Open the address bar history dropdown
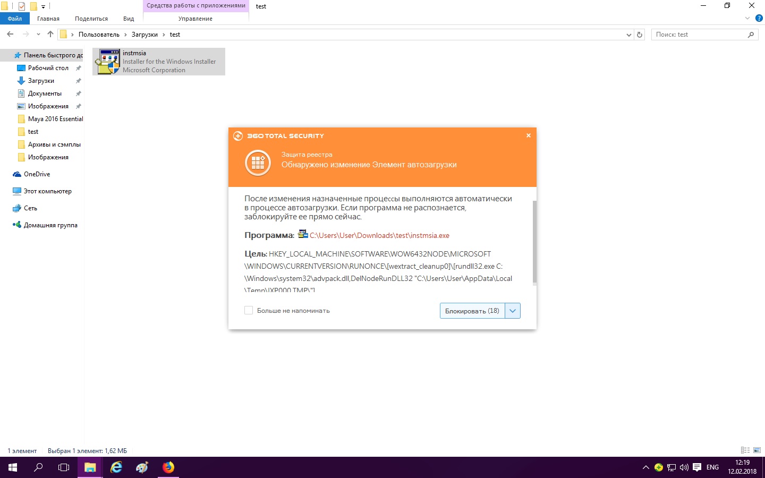Screen dimensions: 765x478 [x=629, y=35]
